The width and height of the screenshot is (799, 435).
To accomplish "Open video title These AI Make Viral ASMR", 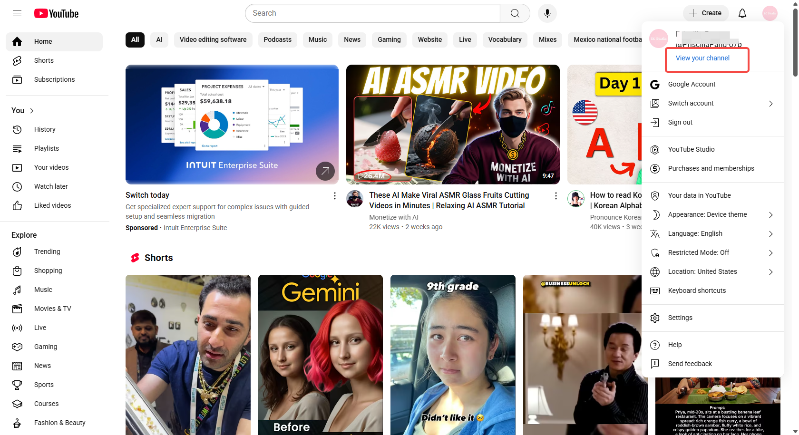I will point(449,200).
